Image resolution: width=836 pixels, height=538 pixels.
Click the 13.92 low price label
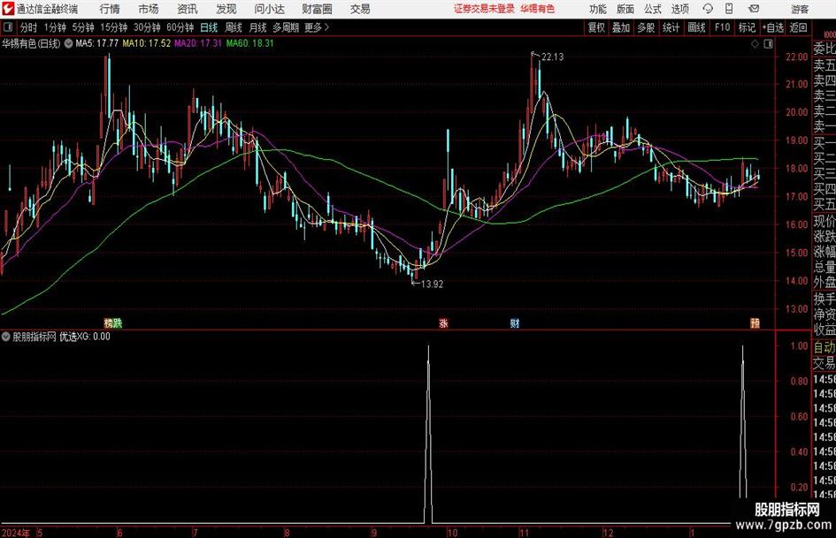[x=432, y=284]
